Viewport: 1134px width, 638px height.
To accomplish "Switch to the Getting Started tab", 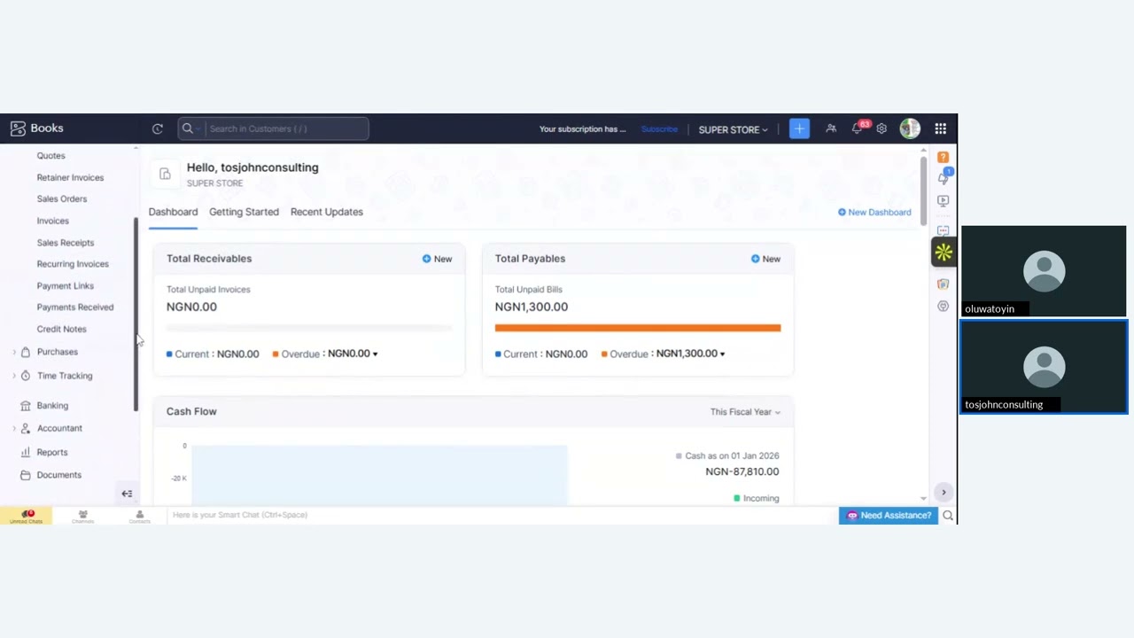I will [x=244, y=212].
